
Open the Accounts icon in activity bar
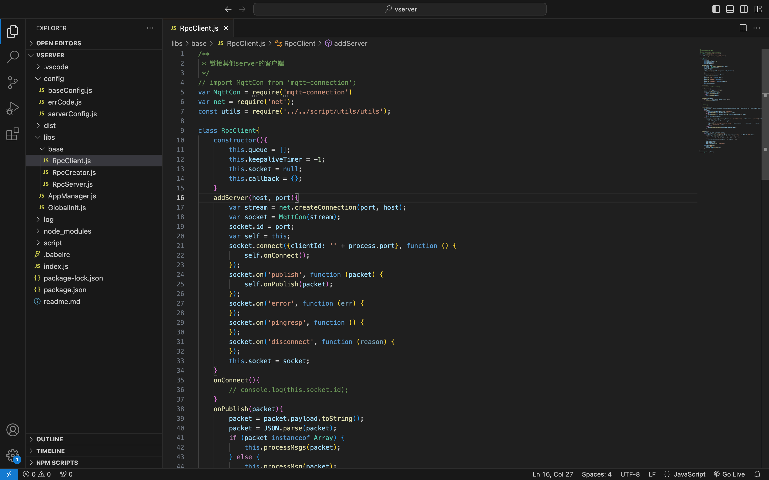click(13, 430)
